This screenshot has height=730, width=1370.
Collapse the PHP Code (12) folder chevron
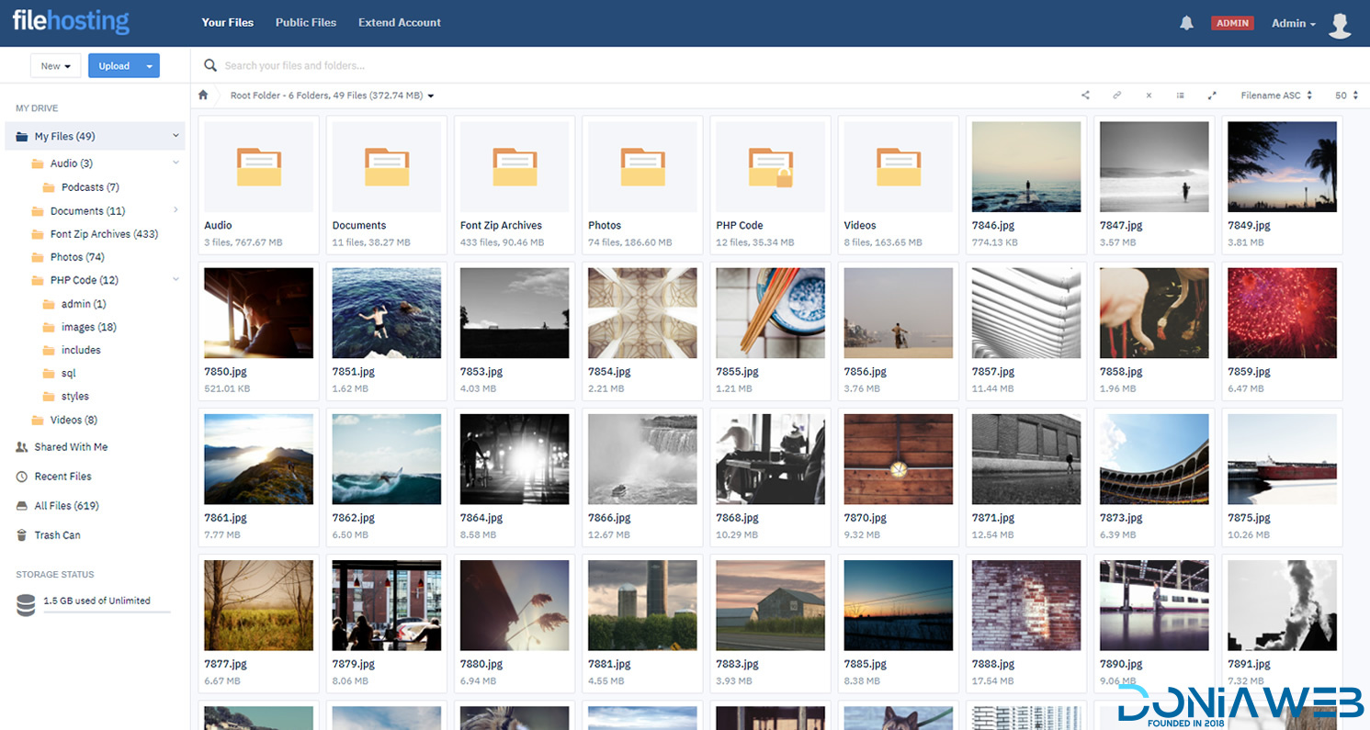(175, 279)
